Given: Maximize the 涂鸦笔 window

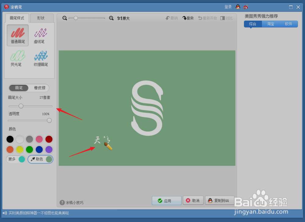Looking at the screenshot, I should click(x=291, y=7).
